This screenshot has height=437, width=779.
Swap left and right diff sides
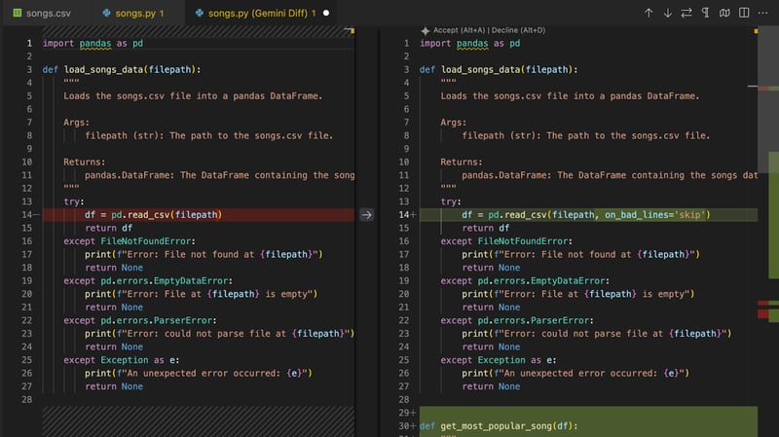point(686,13)
